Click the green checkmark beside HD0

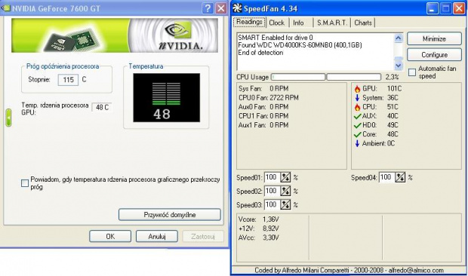[357, 125]
